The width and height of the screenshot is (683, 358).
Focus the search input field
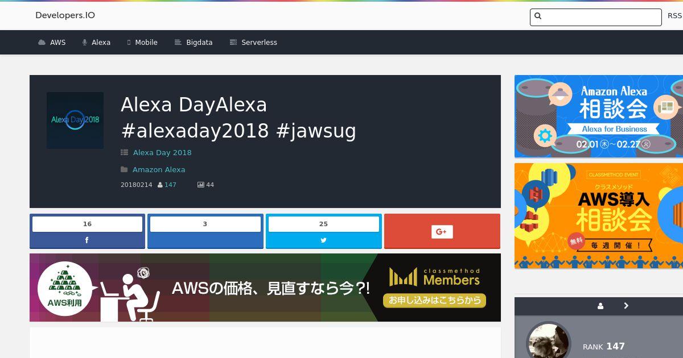click(596, 17)
